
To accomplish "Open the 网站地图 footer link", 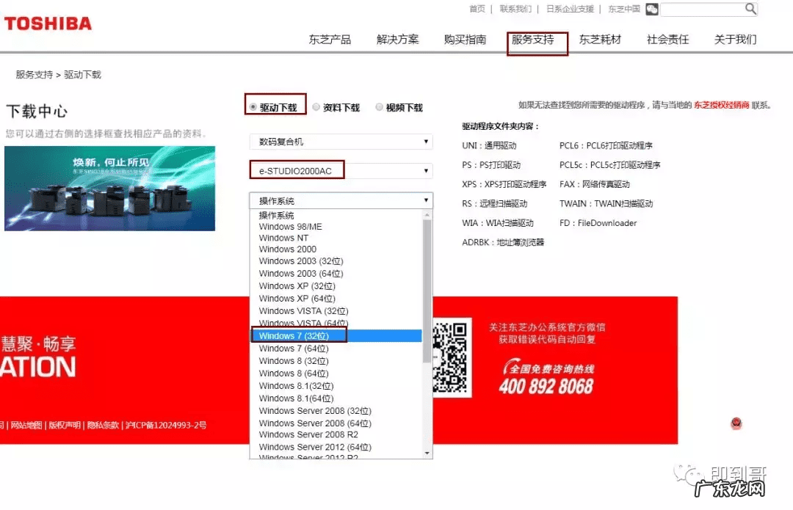I will point(29,423).
